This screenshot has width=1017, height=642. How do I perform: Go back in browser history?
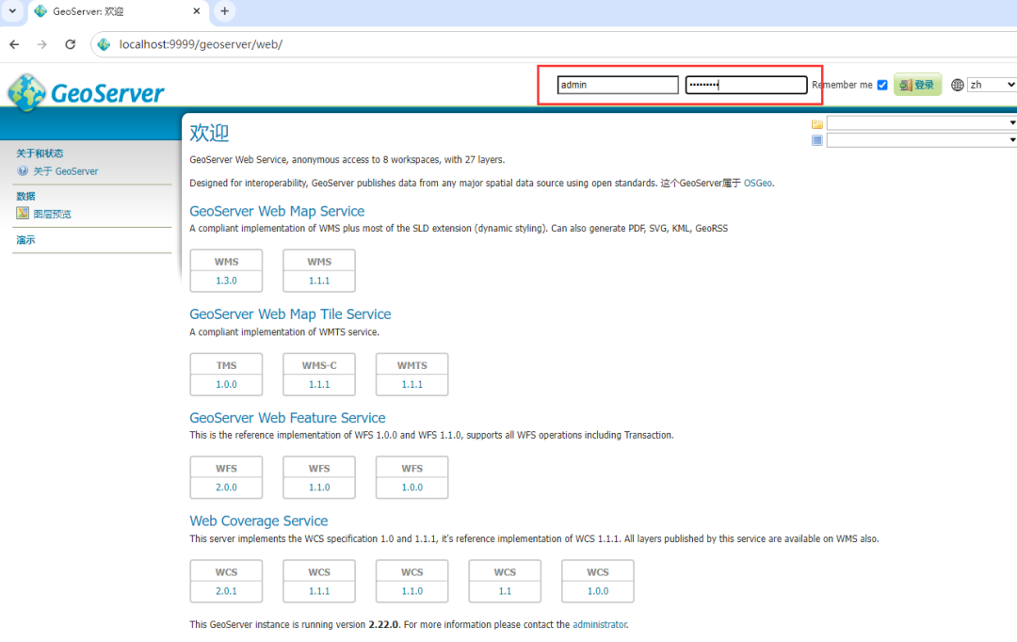point(14,44)
